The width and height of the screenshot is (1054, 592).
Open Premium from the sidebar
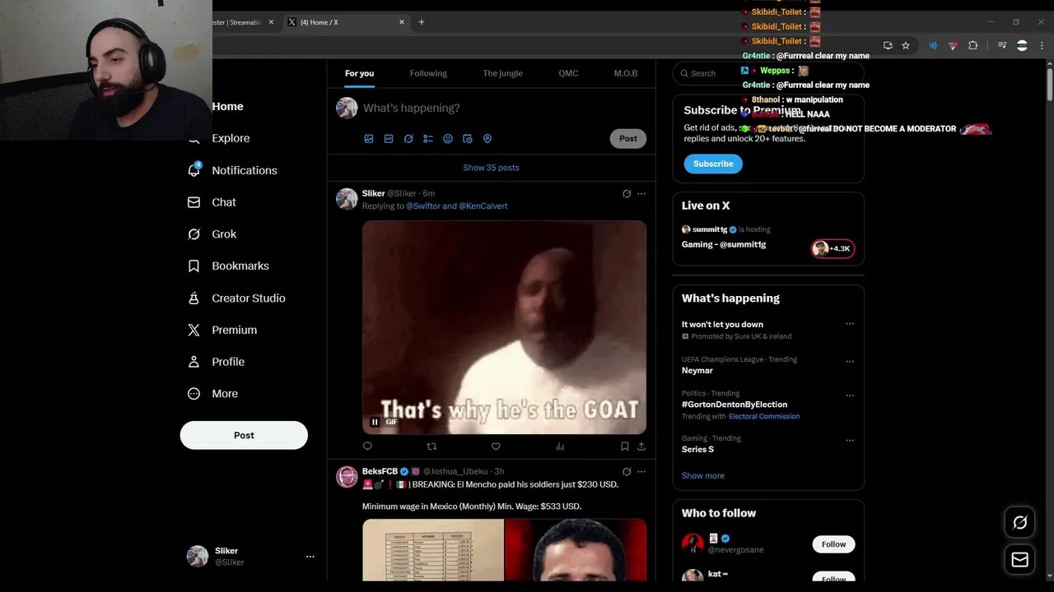click(x=222, y=330)
